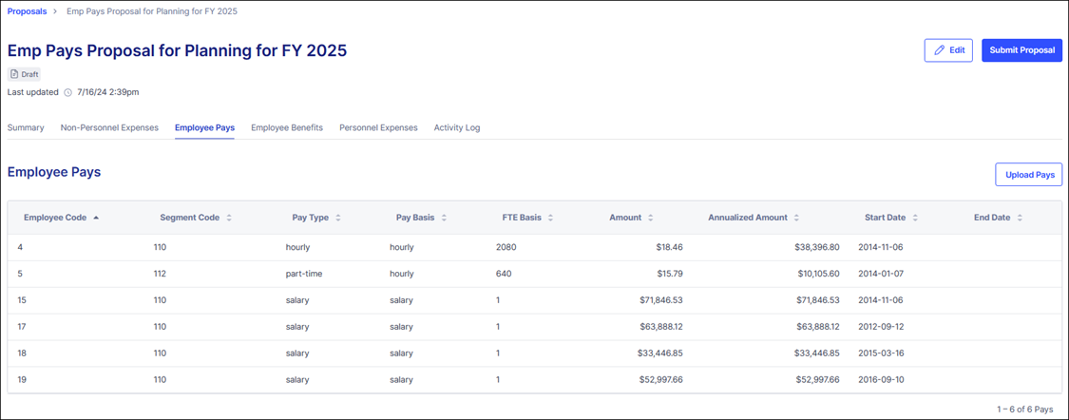View the Activity Log tab
Viewport: 1069px width, 420px height.
point(457,127)
